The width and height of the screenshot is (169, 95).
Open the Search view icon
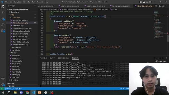pyautogui.click(x=3, y=13)
